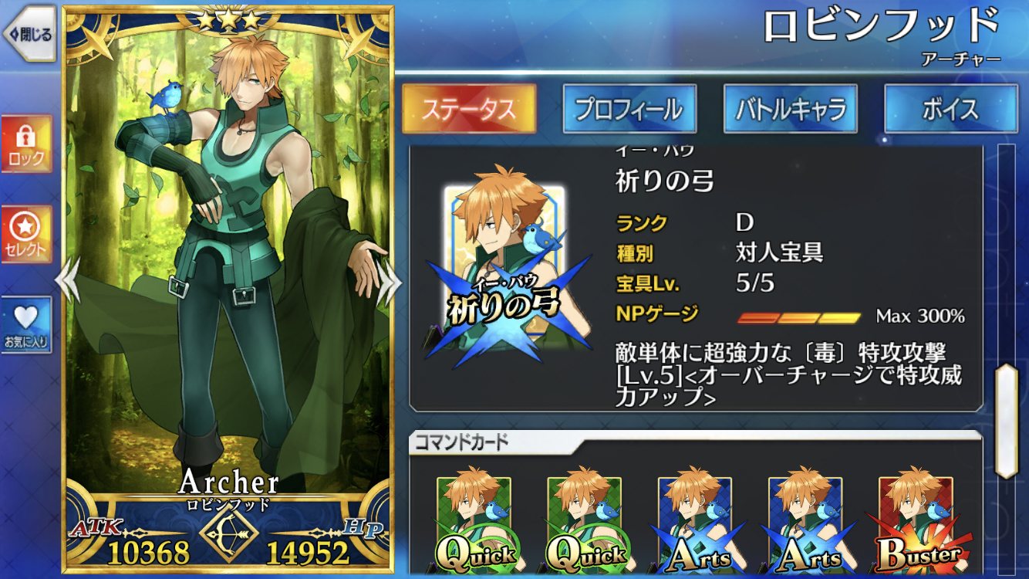Image resolution: width=1029 pixels, height=579 pixels.
Task: Toggle the セレクト star button
Action: [x=26, y=234]
